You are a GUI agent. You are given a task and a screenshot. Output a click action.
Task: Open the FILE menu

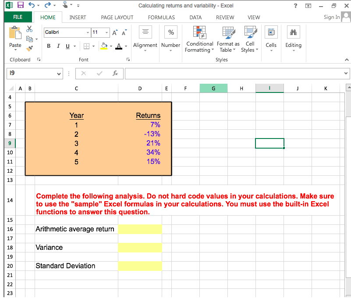[18, 18]
